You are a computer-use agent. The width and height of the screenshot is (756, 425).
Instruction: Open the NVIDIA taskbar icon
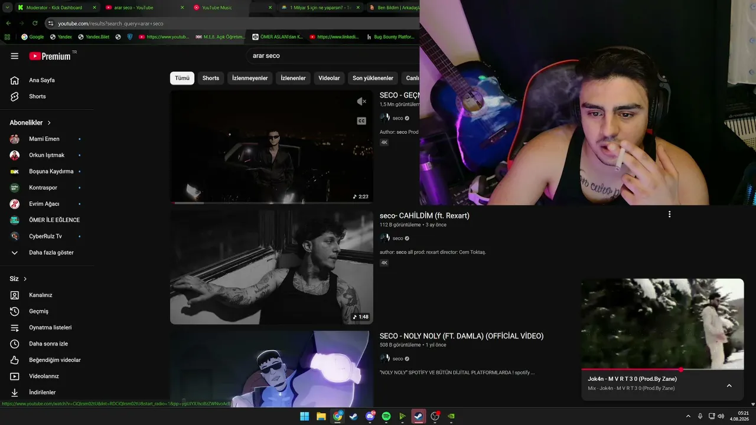pos(451,416)
